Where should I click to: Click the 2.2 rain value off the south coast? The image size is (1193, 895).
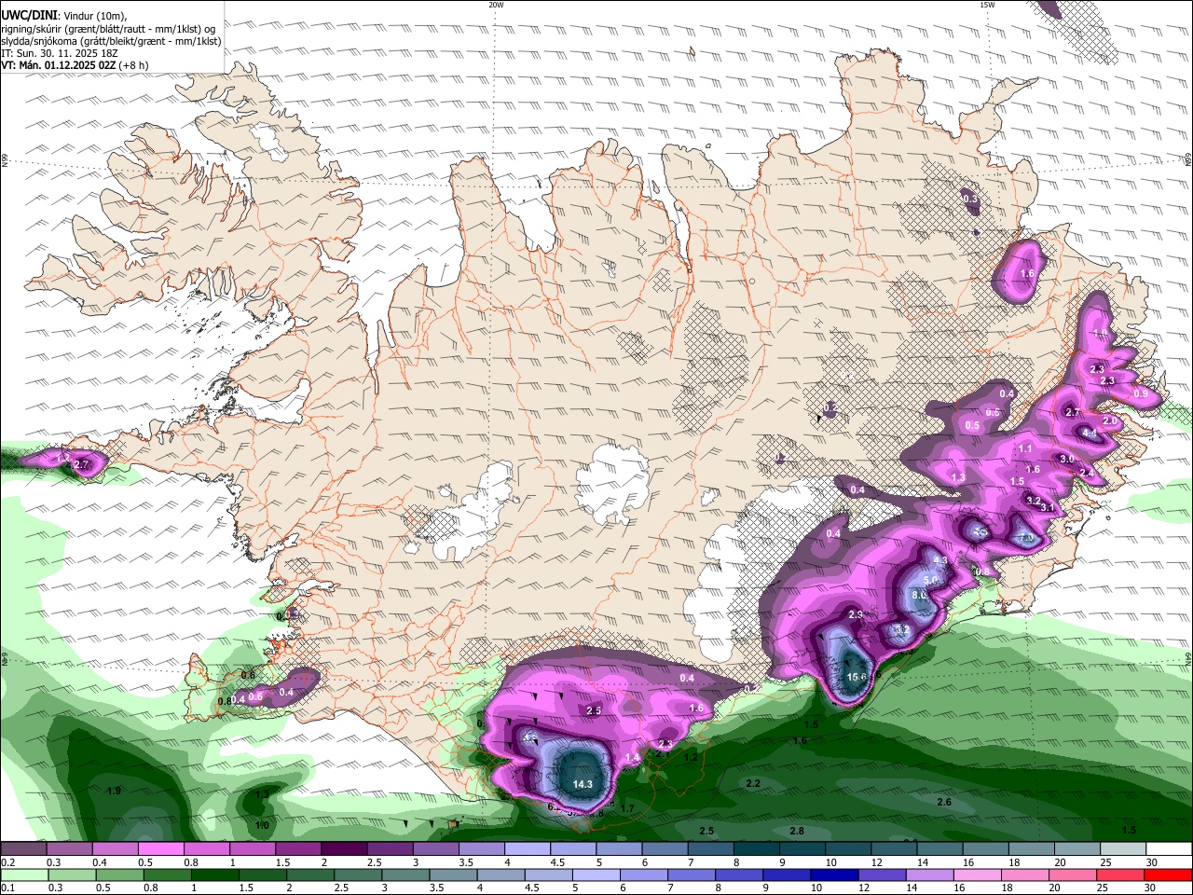[x=754, y=784]
